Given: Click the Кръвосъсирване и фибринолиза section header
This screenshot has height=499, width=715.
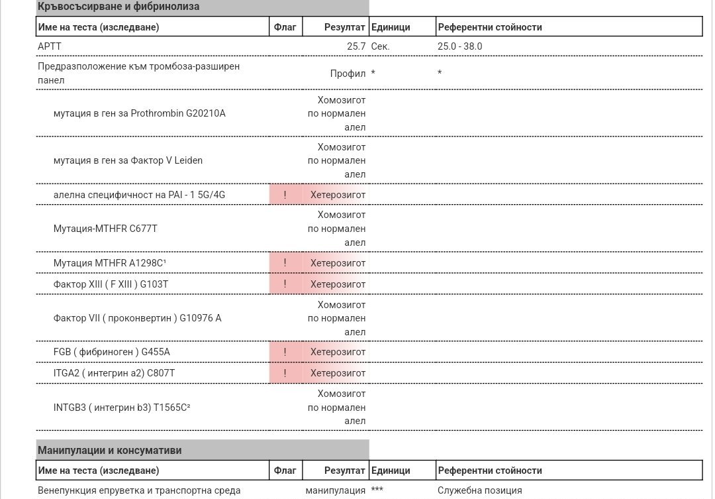Looking at the screenshot, I should (203, 7).
